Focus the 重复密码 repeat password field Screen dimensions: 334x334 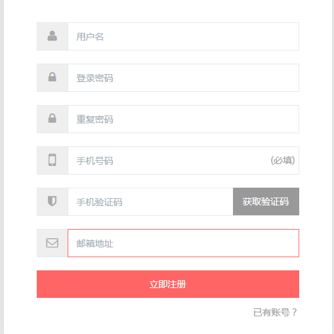click(183, 119)
